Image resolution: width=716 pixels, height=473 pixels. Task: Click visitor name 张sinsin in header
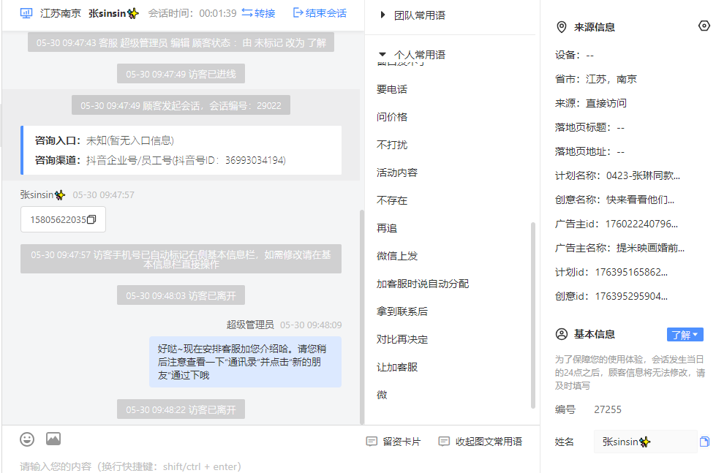click(x=113, y=13)
